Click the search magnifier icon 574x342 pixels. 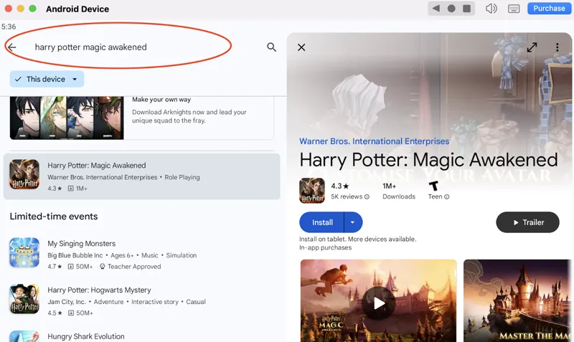tap(271, 47)
